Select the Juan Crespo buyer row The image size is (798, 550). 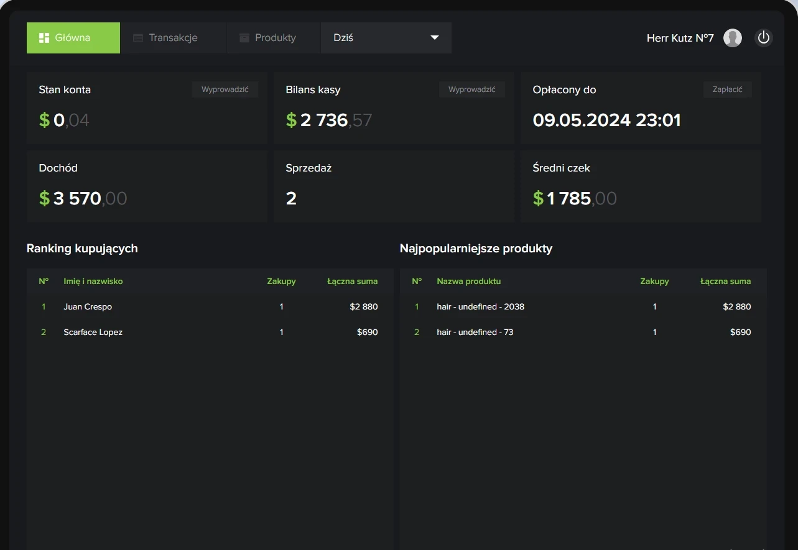(88, 306)
